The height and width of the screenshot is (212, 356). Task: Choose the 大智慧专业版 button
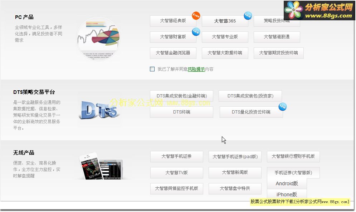coord(225,37)
